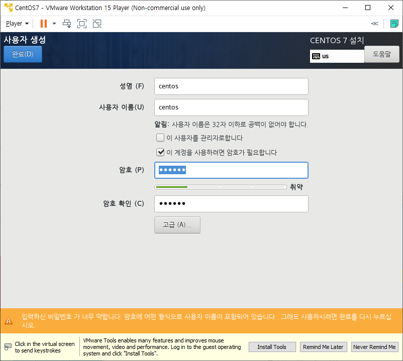Minimize the VMware Player window

[345, 8]
